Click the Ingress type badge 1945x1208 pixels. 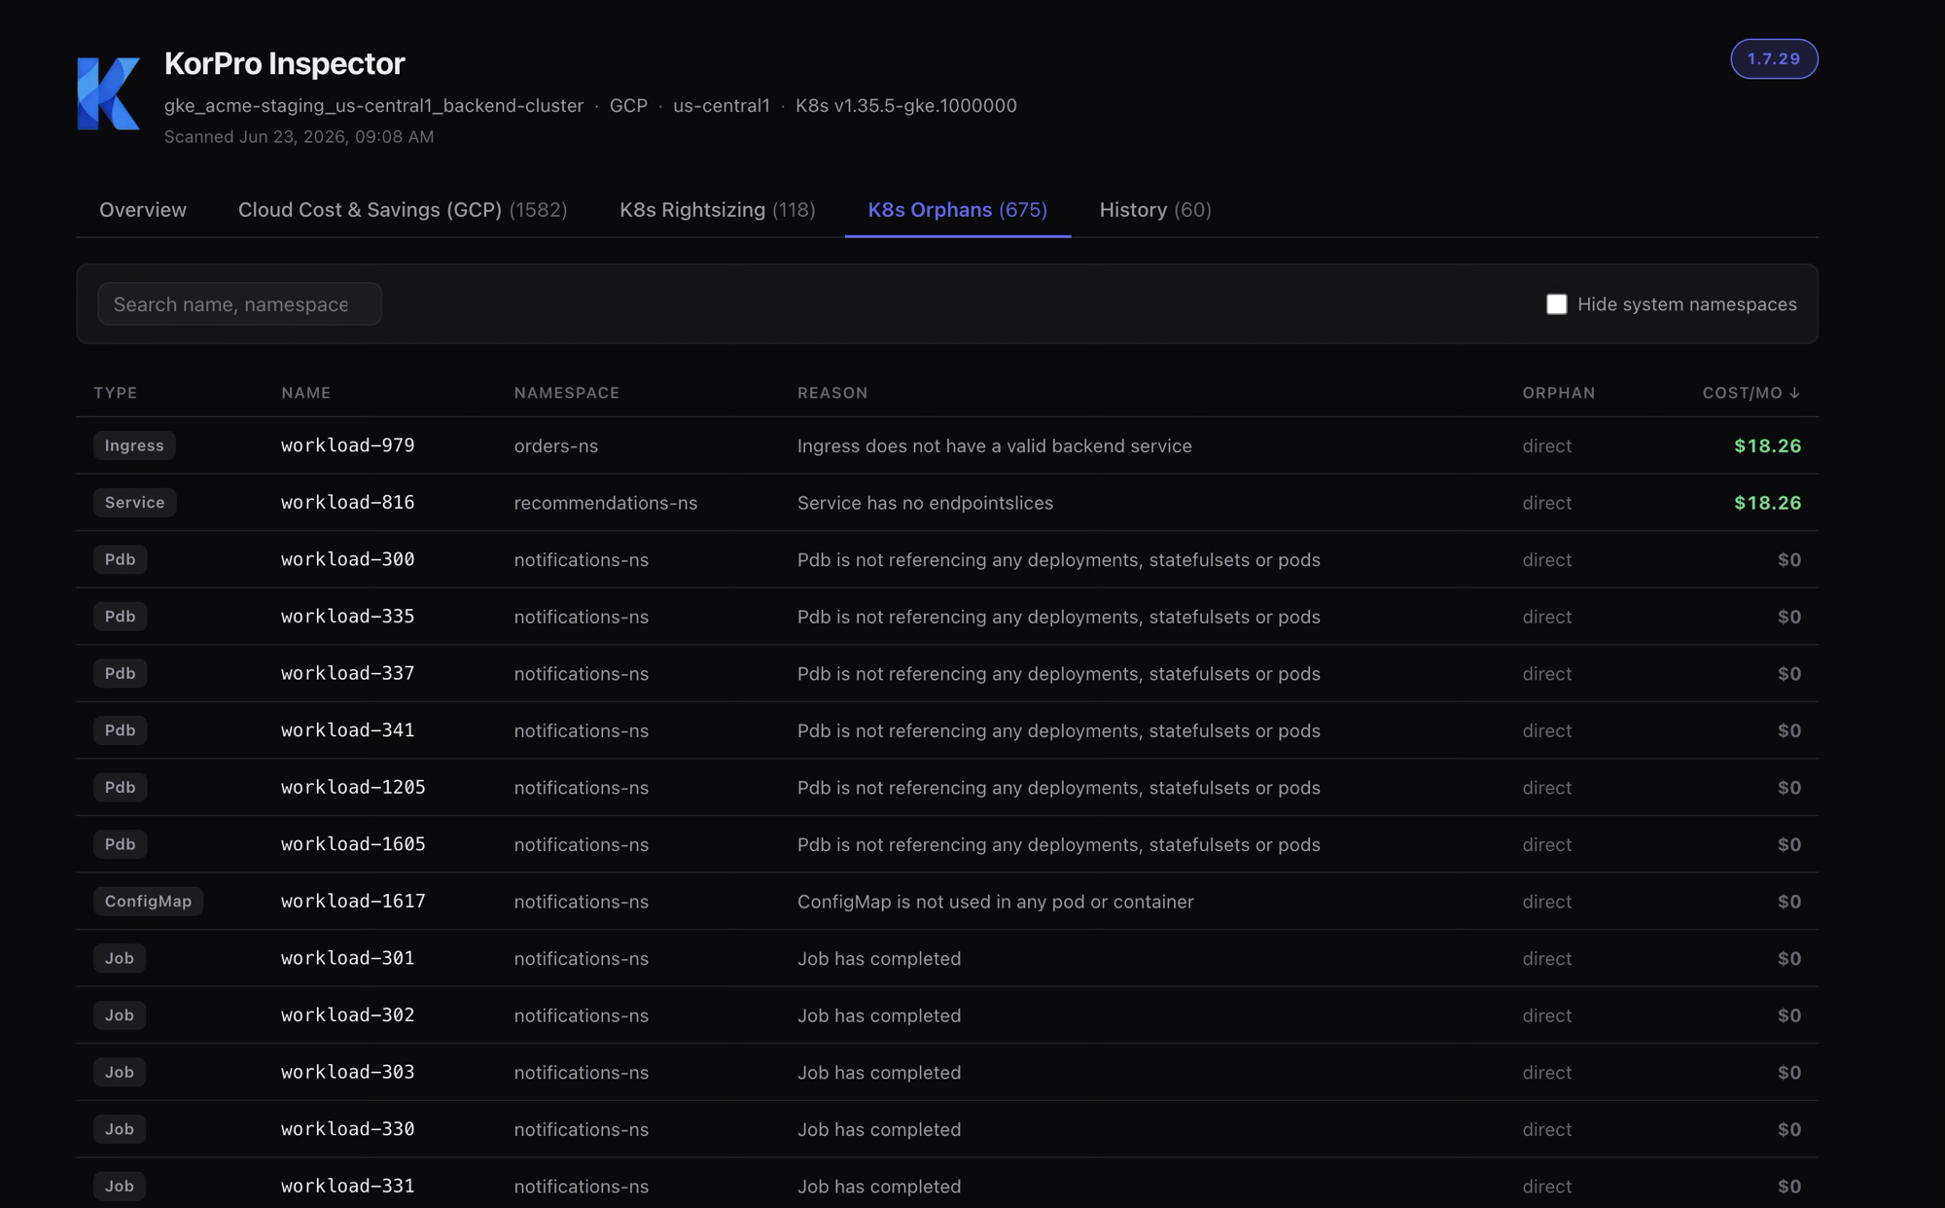pyautogui.click(x=134, y=445)
